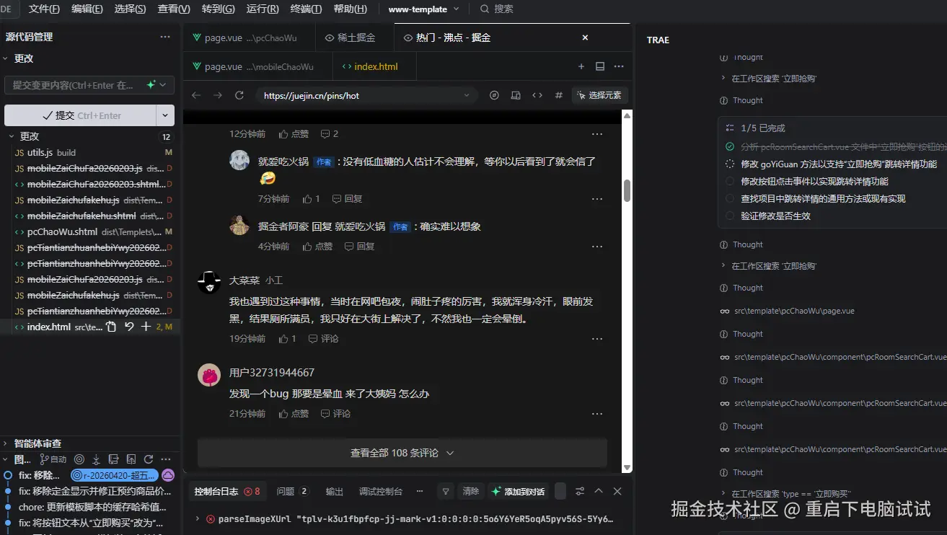Refresh the 智能体审查 panel with circular arrow icon
The image size is (947, 535).
(149, 459)
